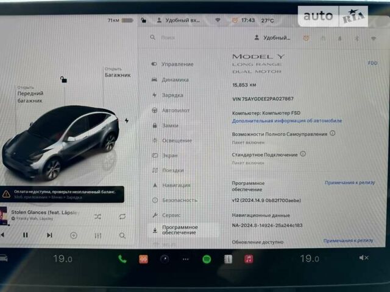Unmute audio with the speaker icon

point(364,258)
